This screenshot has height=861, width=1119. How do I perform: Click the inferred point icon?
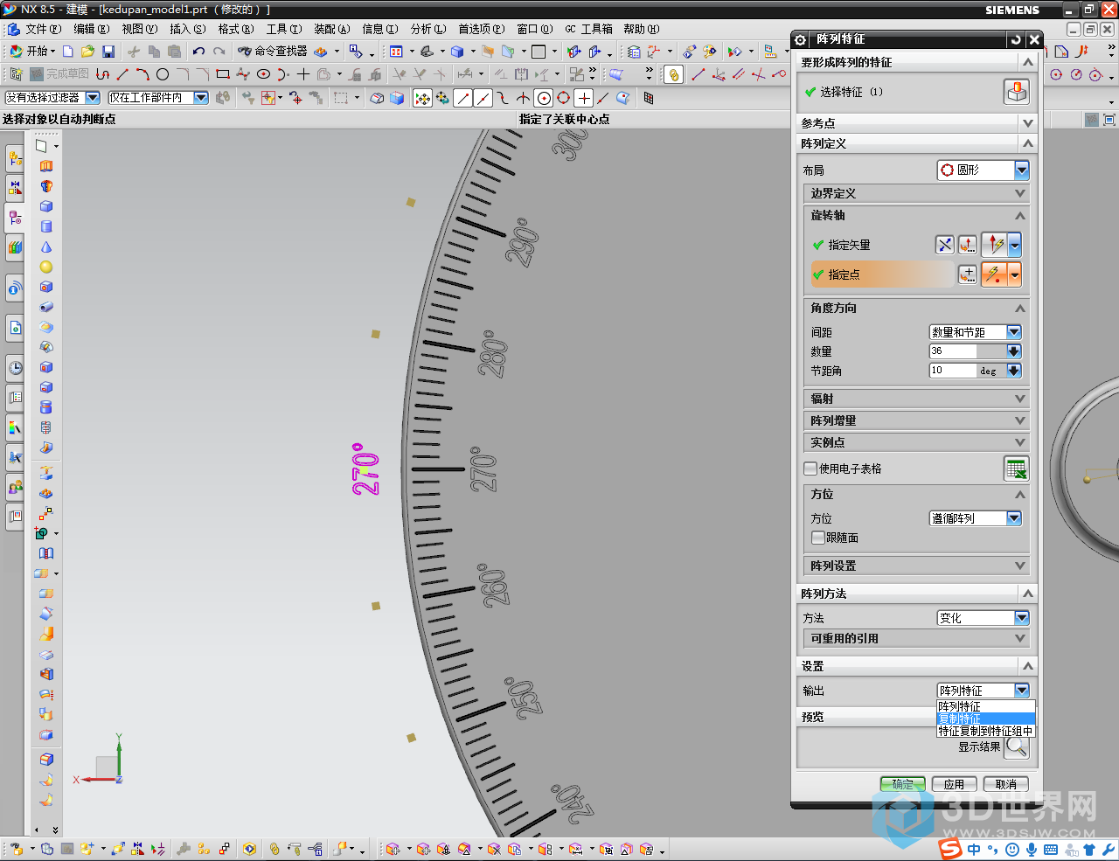[995, 274]
